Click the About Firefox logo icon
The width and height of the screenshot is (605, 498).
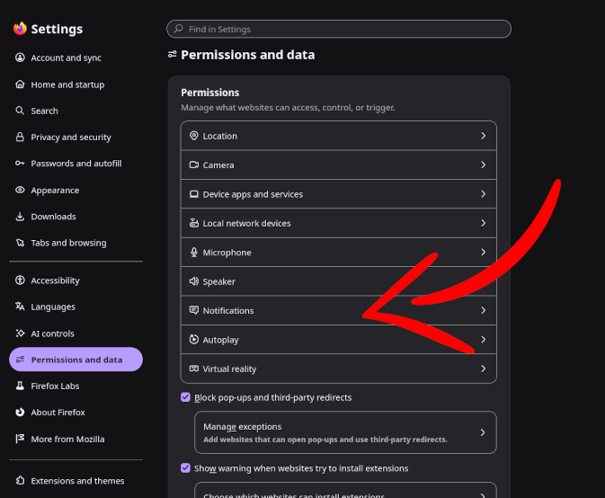(x=20, y=413)
